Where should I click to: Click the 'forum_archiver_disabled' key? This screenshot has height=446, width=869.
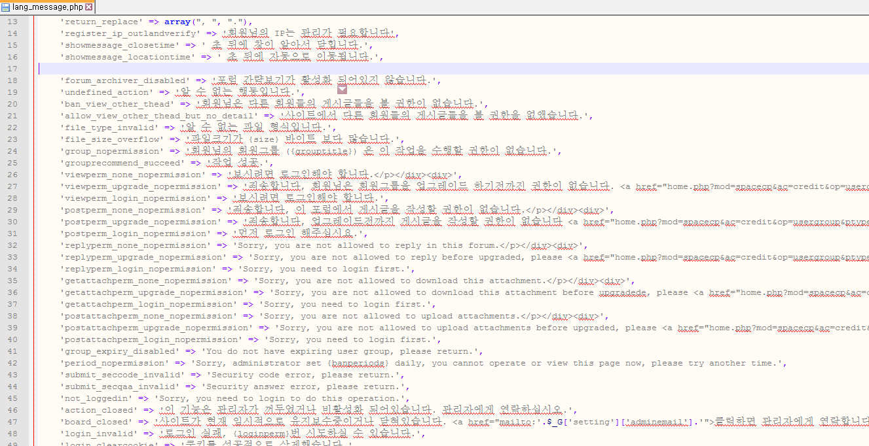(124, 80)
